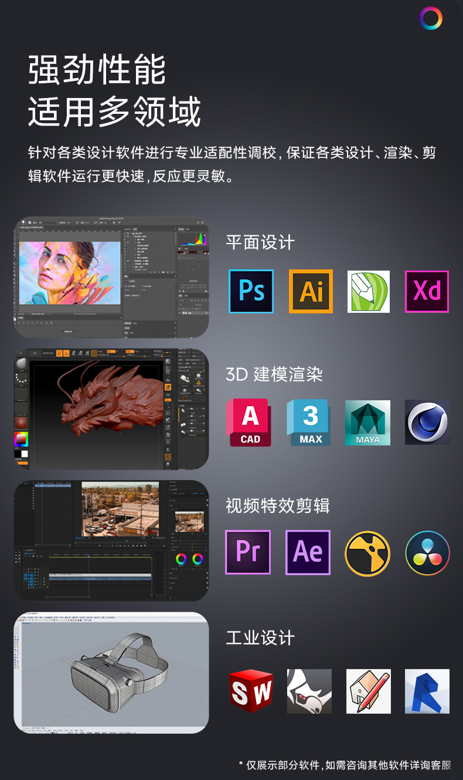The height and width of the screenshot is (780, 463).
Task: Click the '强劲性能' headline text
Action: (x=97, y=70)
